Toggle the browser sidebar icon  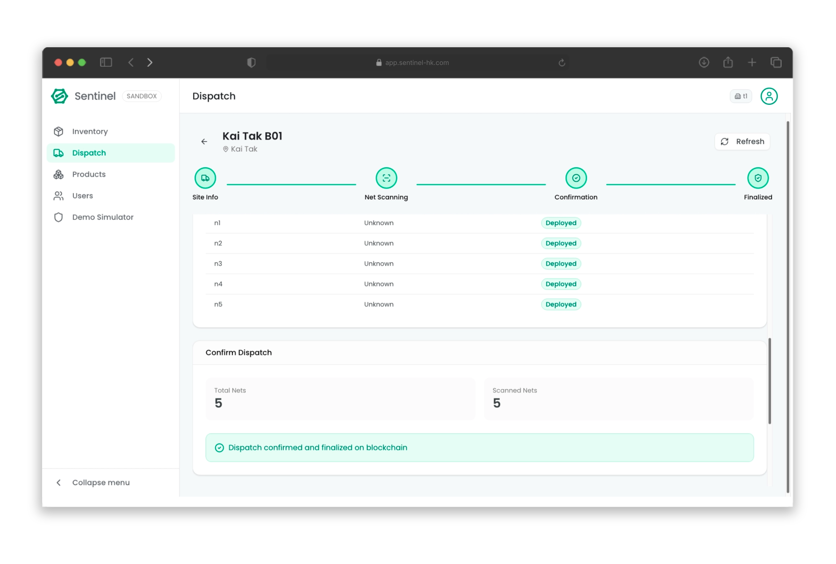point(106,62)
